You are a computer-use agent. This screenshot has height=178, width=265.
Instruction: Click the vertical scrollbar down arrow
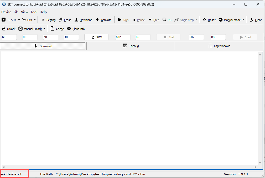tap(260, 163)
